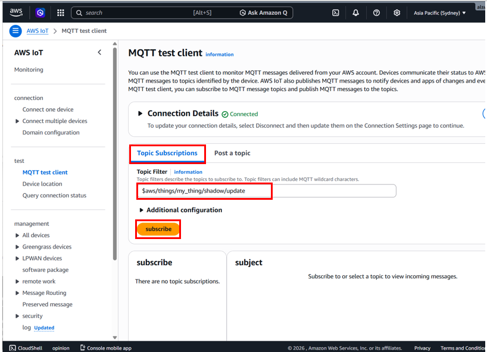Expand the Connection Details section
The image size is (487, 352).
point(141,114)
